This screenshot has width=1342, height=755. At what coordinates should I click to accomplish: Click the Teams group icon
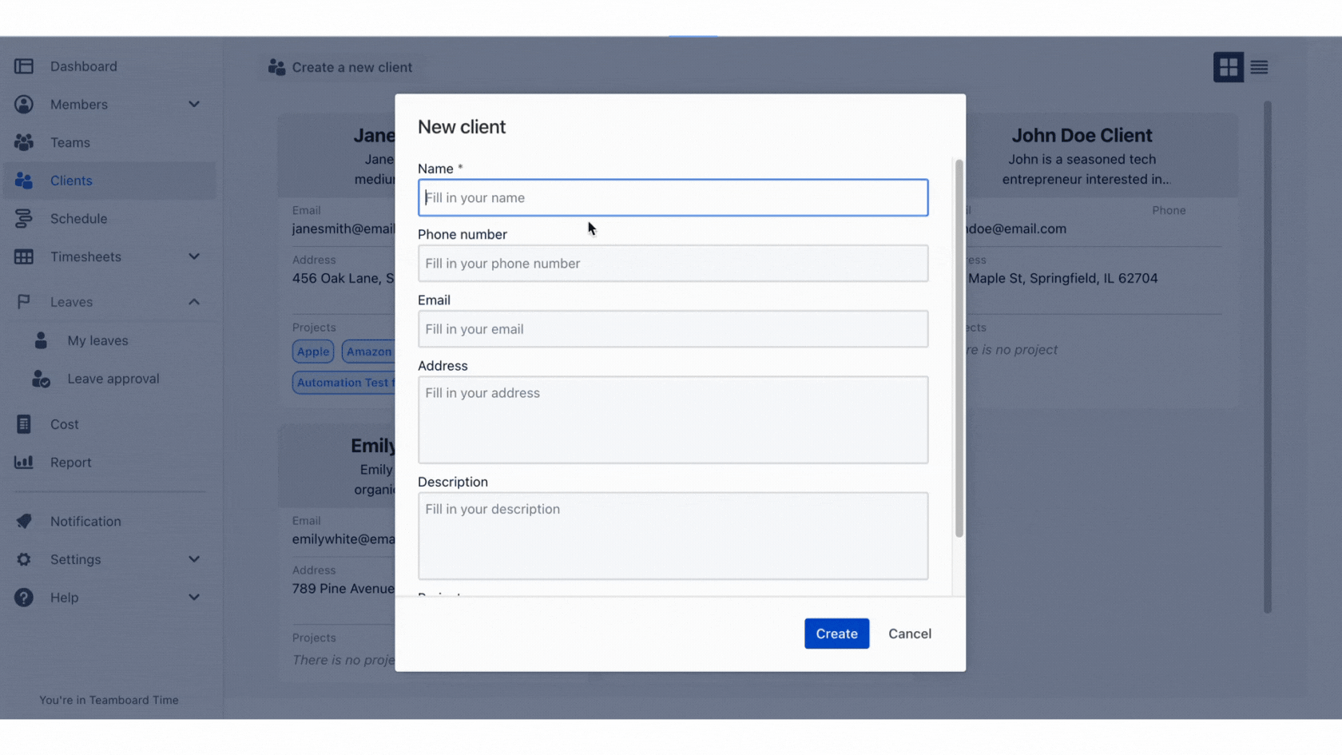(x=24, y=142)
